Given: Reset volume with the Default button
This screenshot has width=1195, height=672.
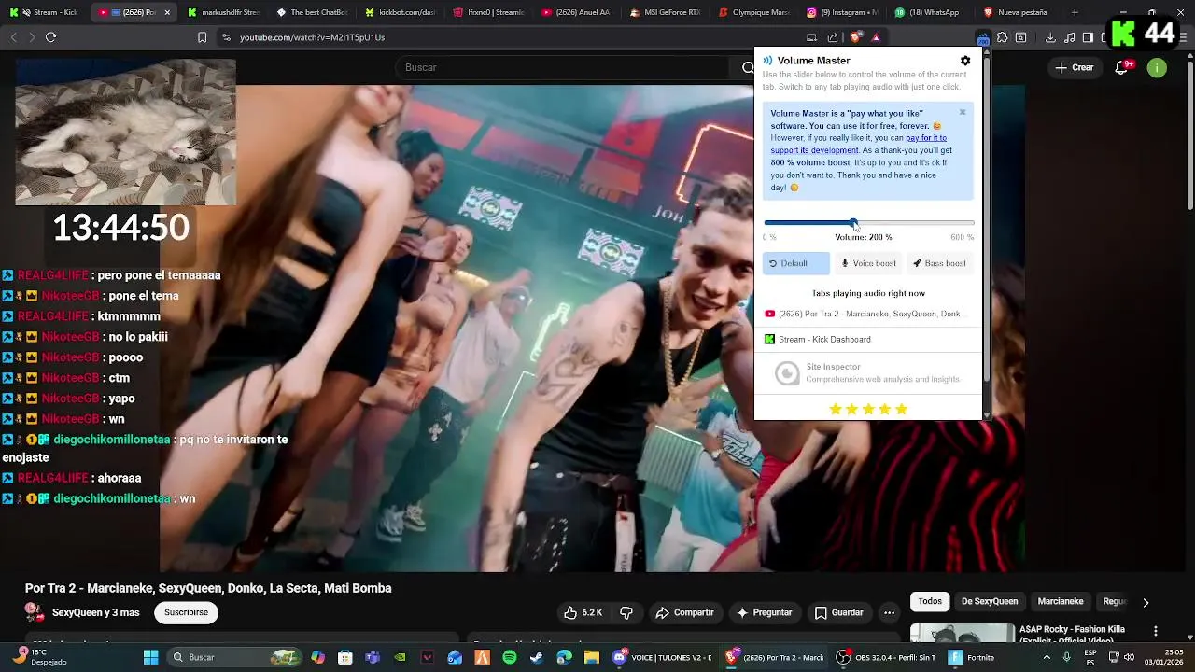Looking at the screenshot, I should (x=795, y=263).
